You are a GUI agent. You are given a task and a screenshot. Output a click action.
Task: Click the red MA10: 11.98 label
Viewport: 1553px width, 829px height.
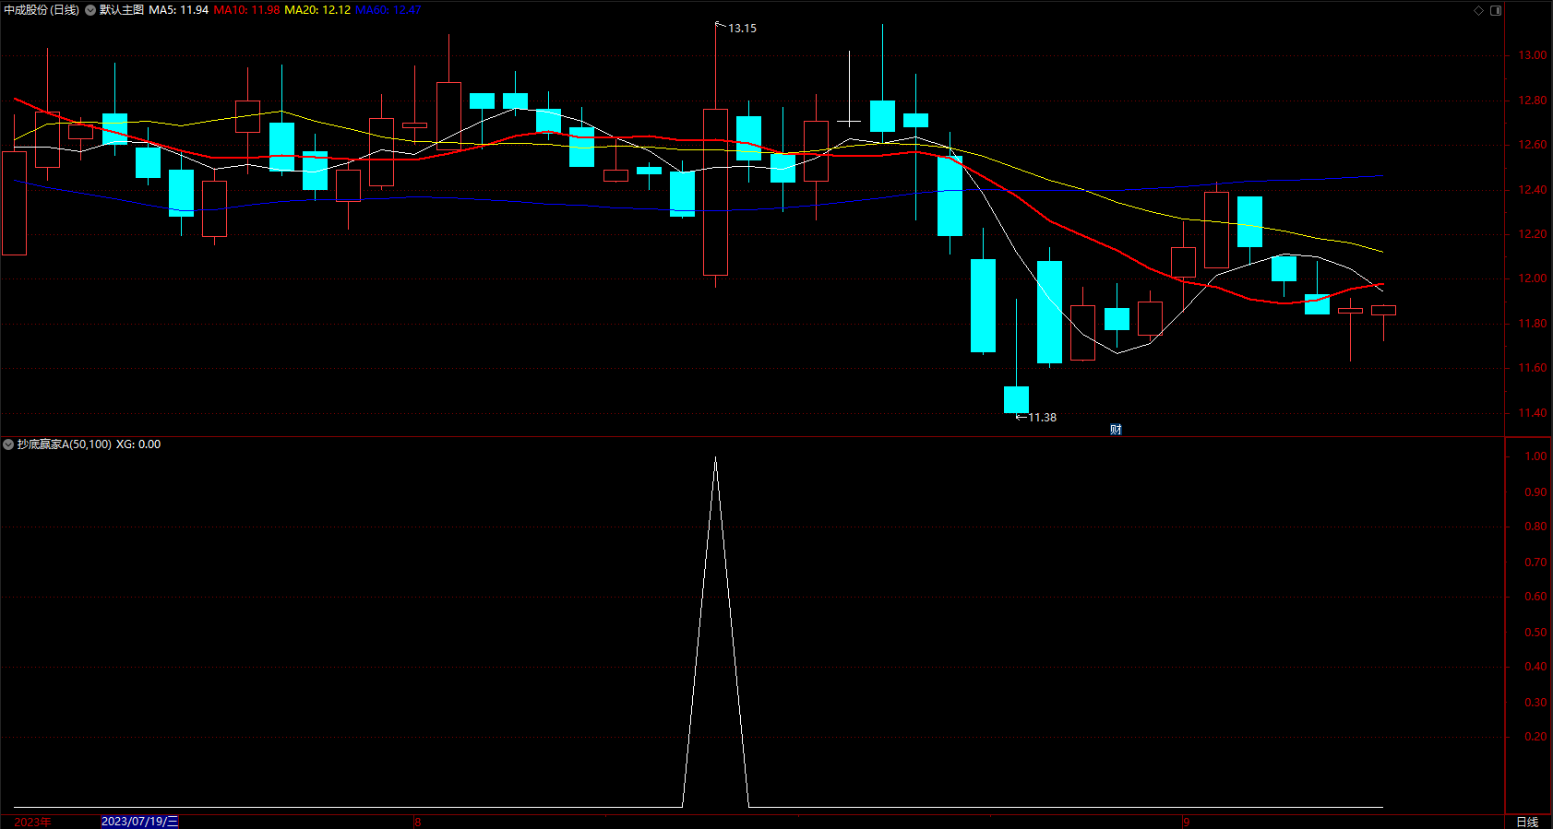247,10
